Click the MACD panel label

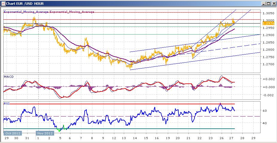pyautogui.click(x=9, y=77)
